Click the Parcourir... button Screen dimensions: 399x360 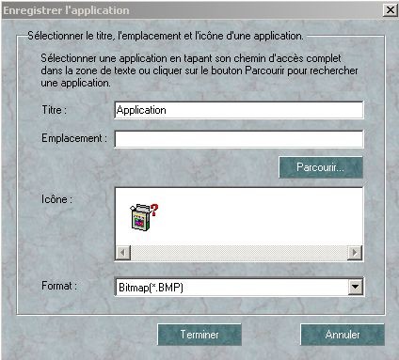(321, 167)
